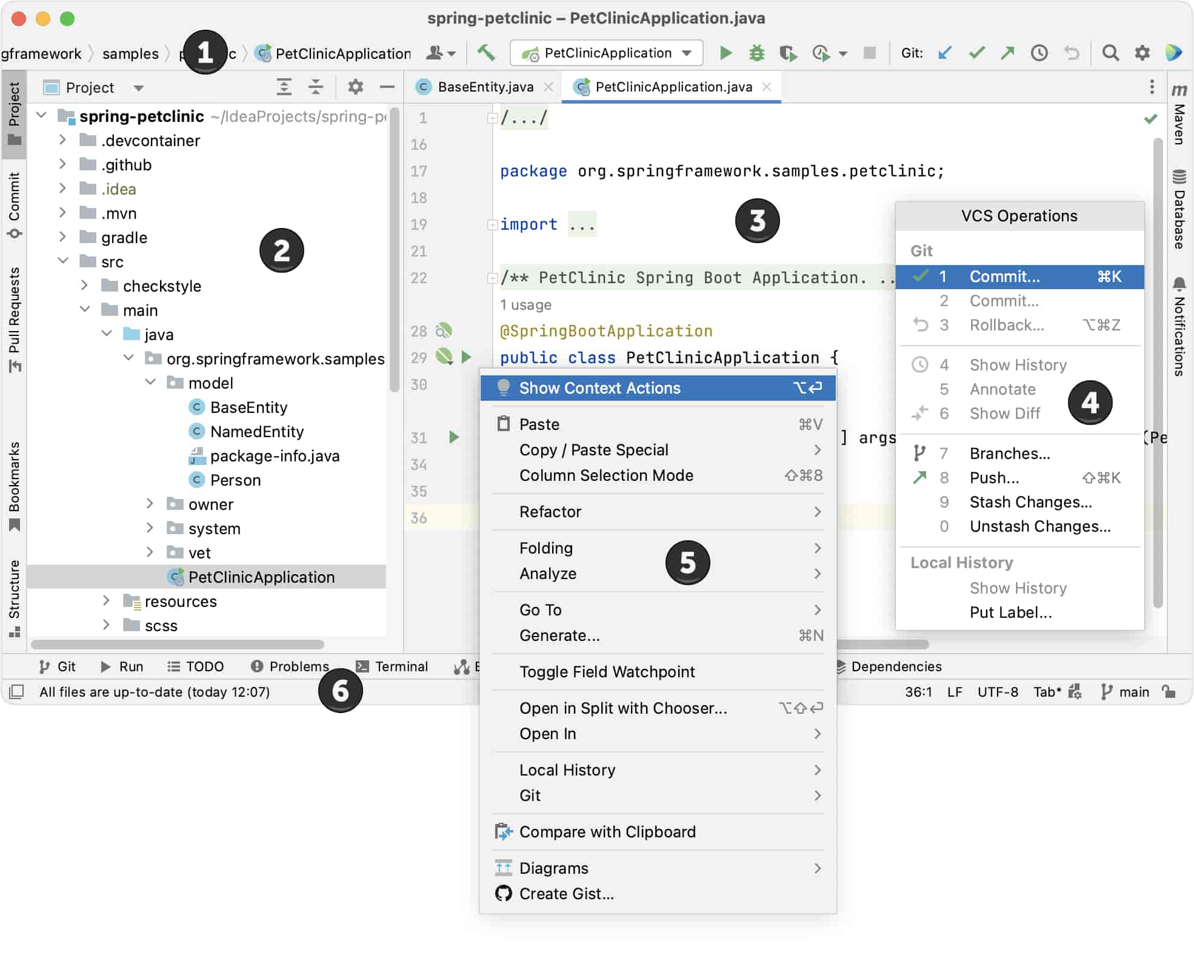This screenshot has height=955, width=1194.
Task: Open Search Everywhere magnifier icon
Action: coord(1110,53)
